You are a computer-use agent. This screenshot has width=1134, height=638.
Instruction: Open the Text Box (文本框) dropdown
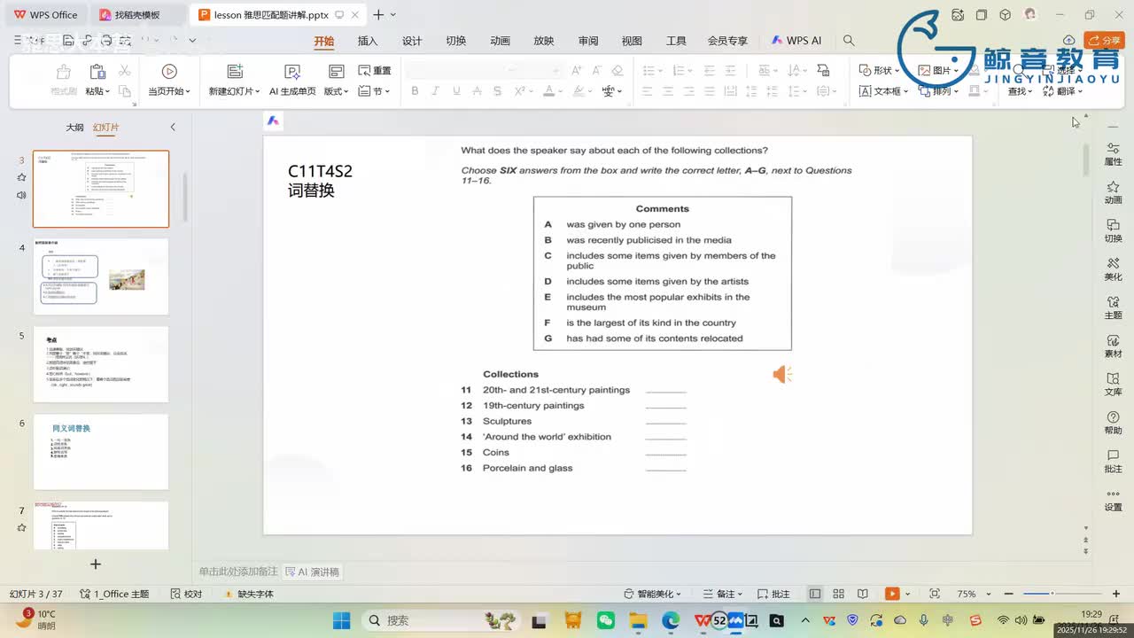coord(883,91)
